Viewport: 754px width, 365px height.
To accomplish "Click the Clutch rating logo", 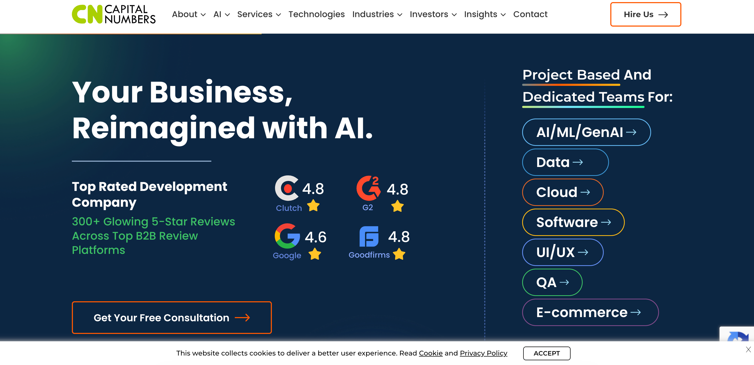I will 287,188.
